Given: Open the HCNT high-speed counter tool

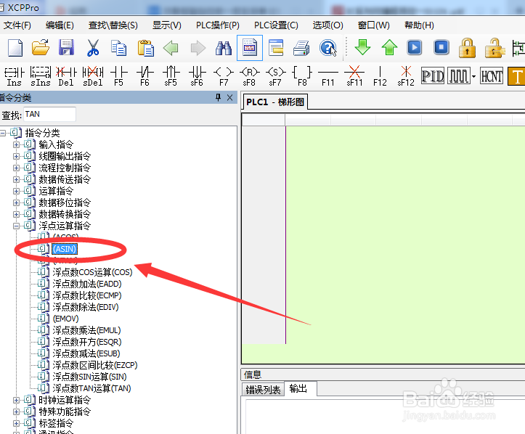Looking at the screenshot, I should tap(492, 76).
